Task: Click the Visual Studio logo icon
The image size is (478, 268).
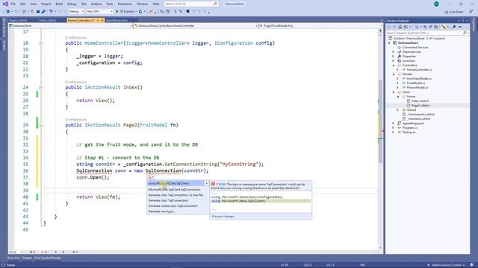Action: (x=5, y=4)
